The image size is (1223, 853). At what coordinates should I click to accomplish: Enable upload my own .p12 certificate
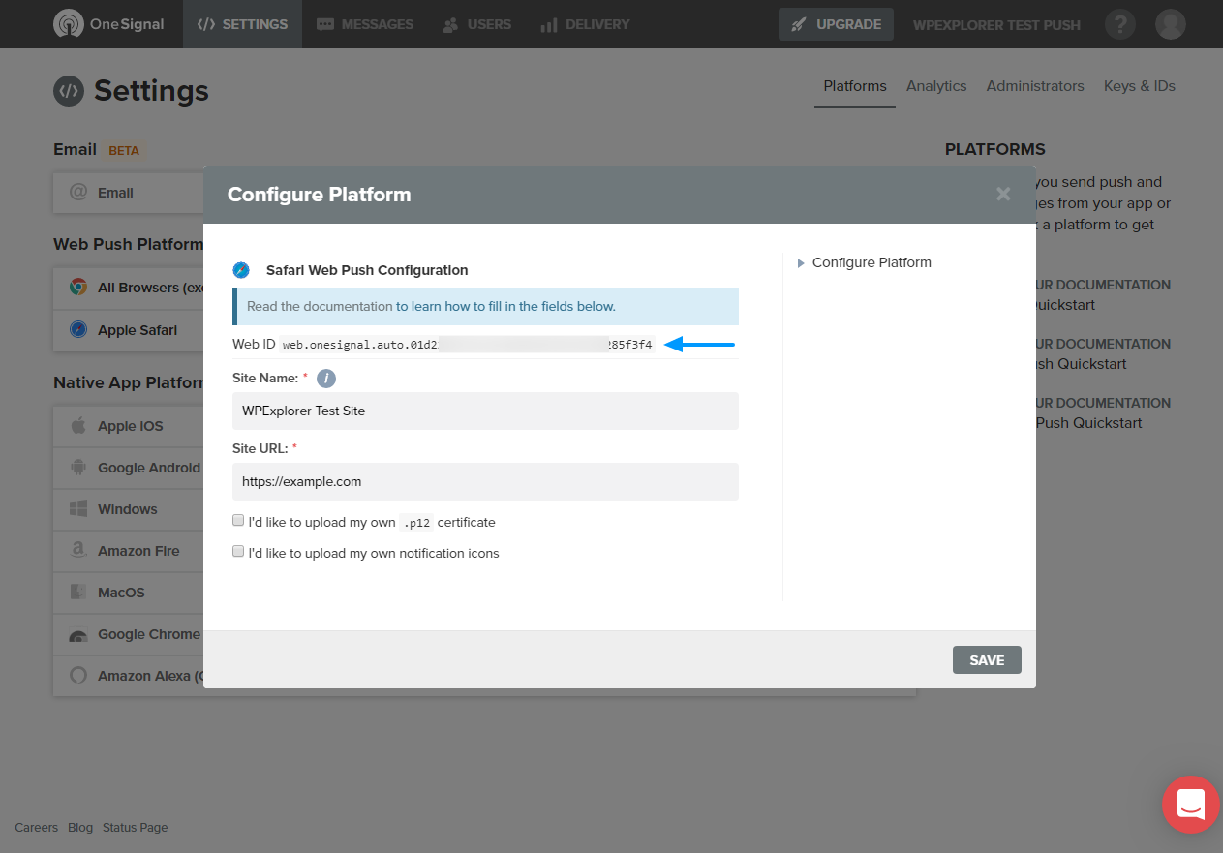(238, 521)
